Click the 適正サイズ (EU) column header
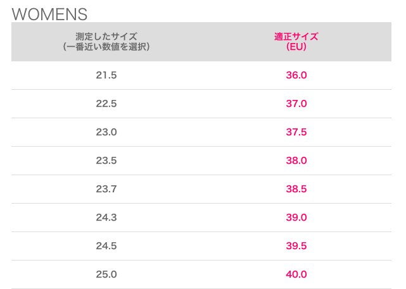The image size is (406, 289). [296, 42]
